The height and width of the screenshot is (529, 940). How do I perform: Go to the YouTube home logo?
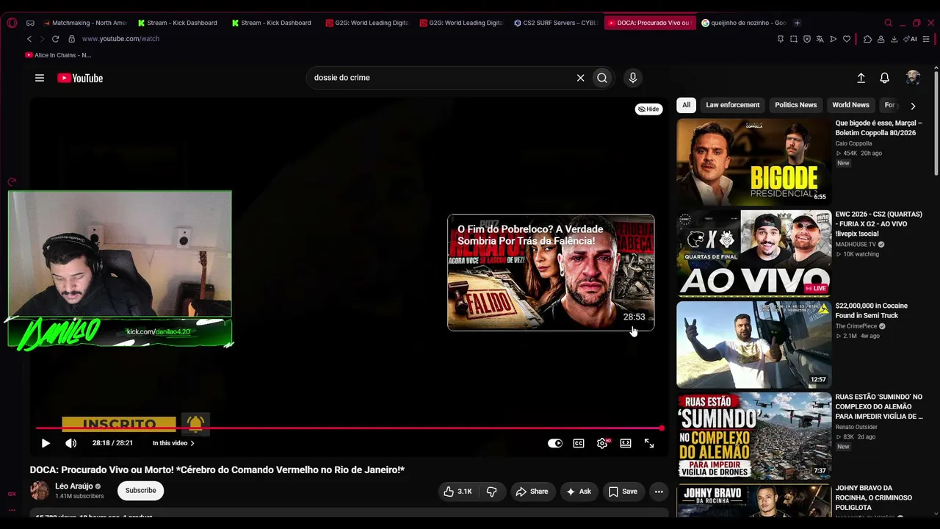[x=80, y=78]
